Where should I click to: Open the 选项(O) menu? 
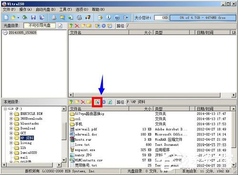pos(82,10)
